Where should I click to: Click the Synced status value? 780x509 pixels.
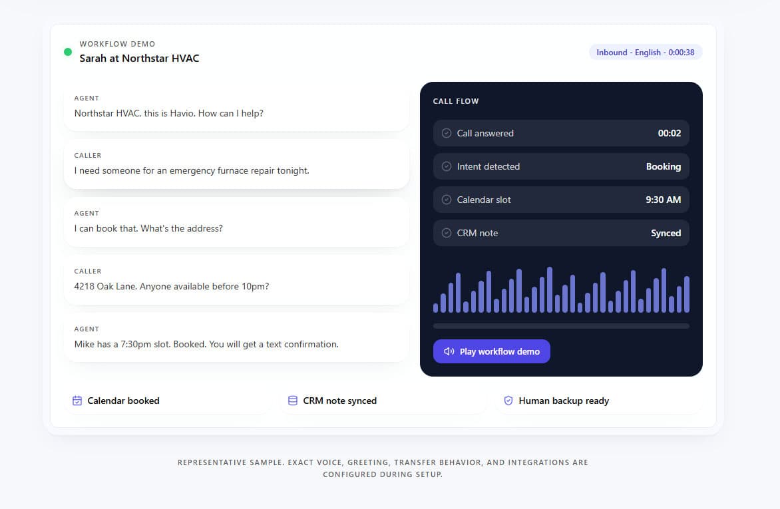click(x=666, y=233)
